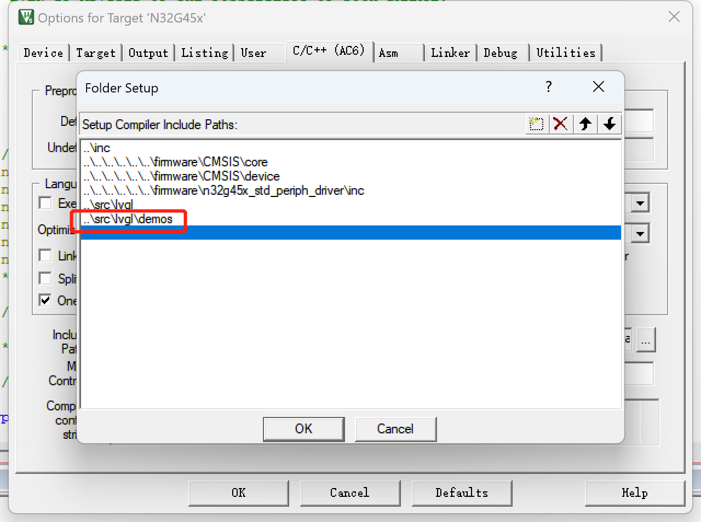The image size is (701, 522).
Task: Enable the Link-Time Optimization checkbox
Action: coord(45,256)
